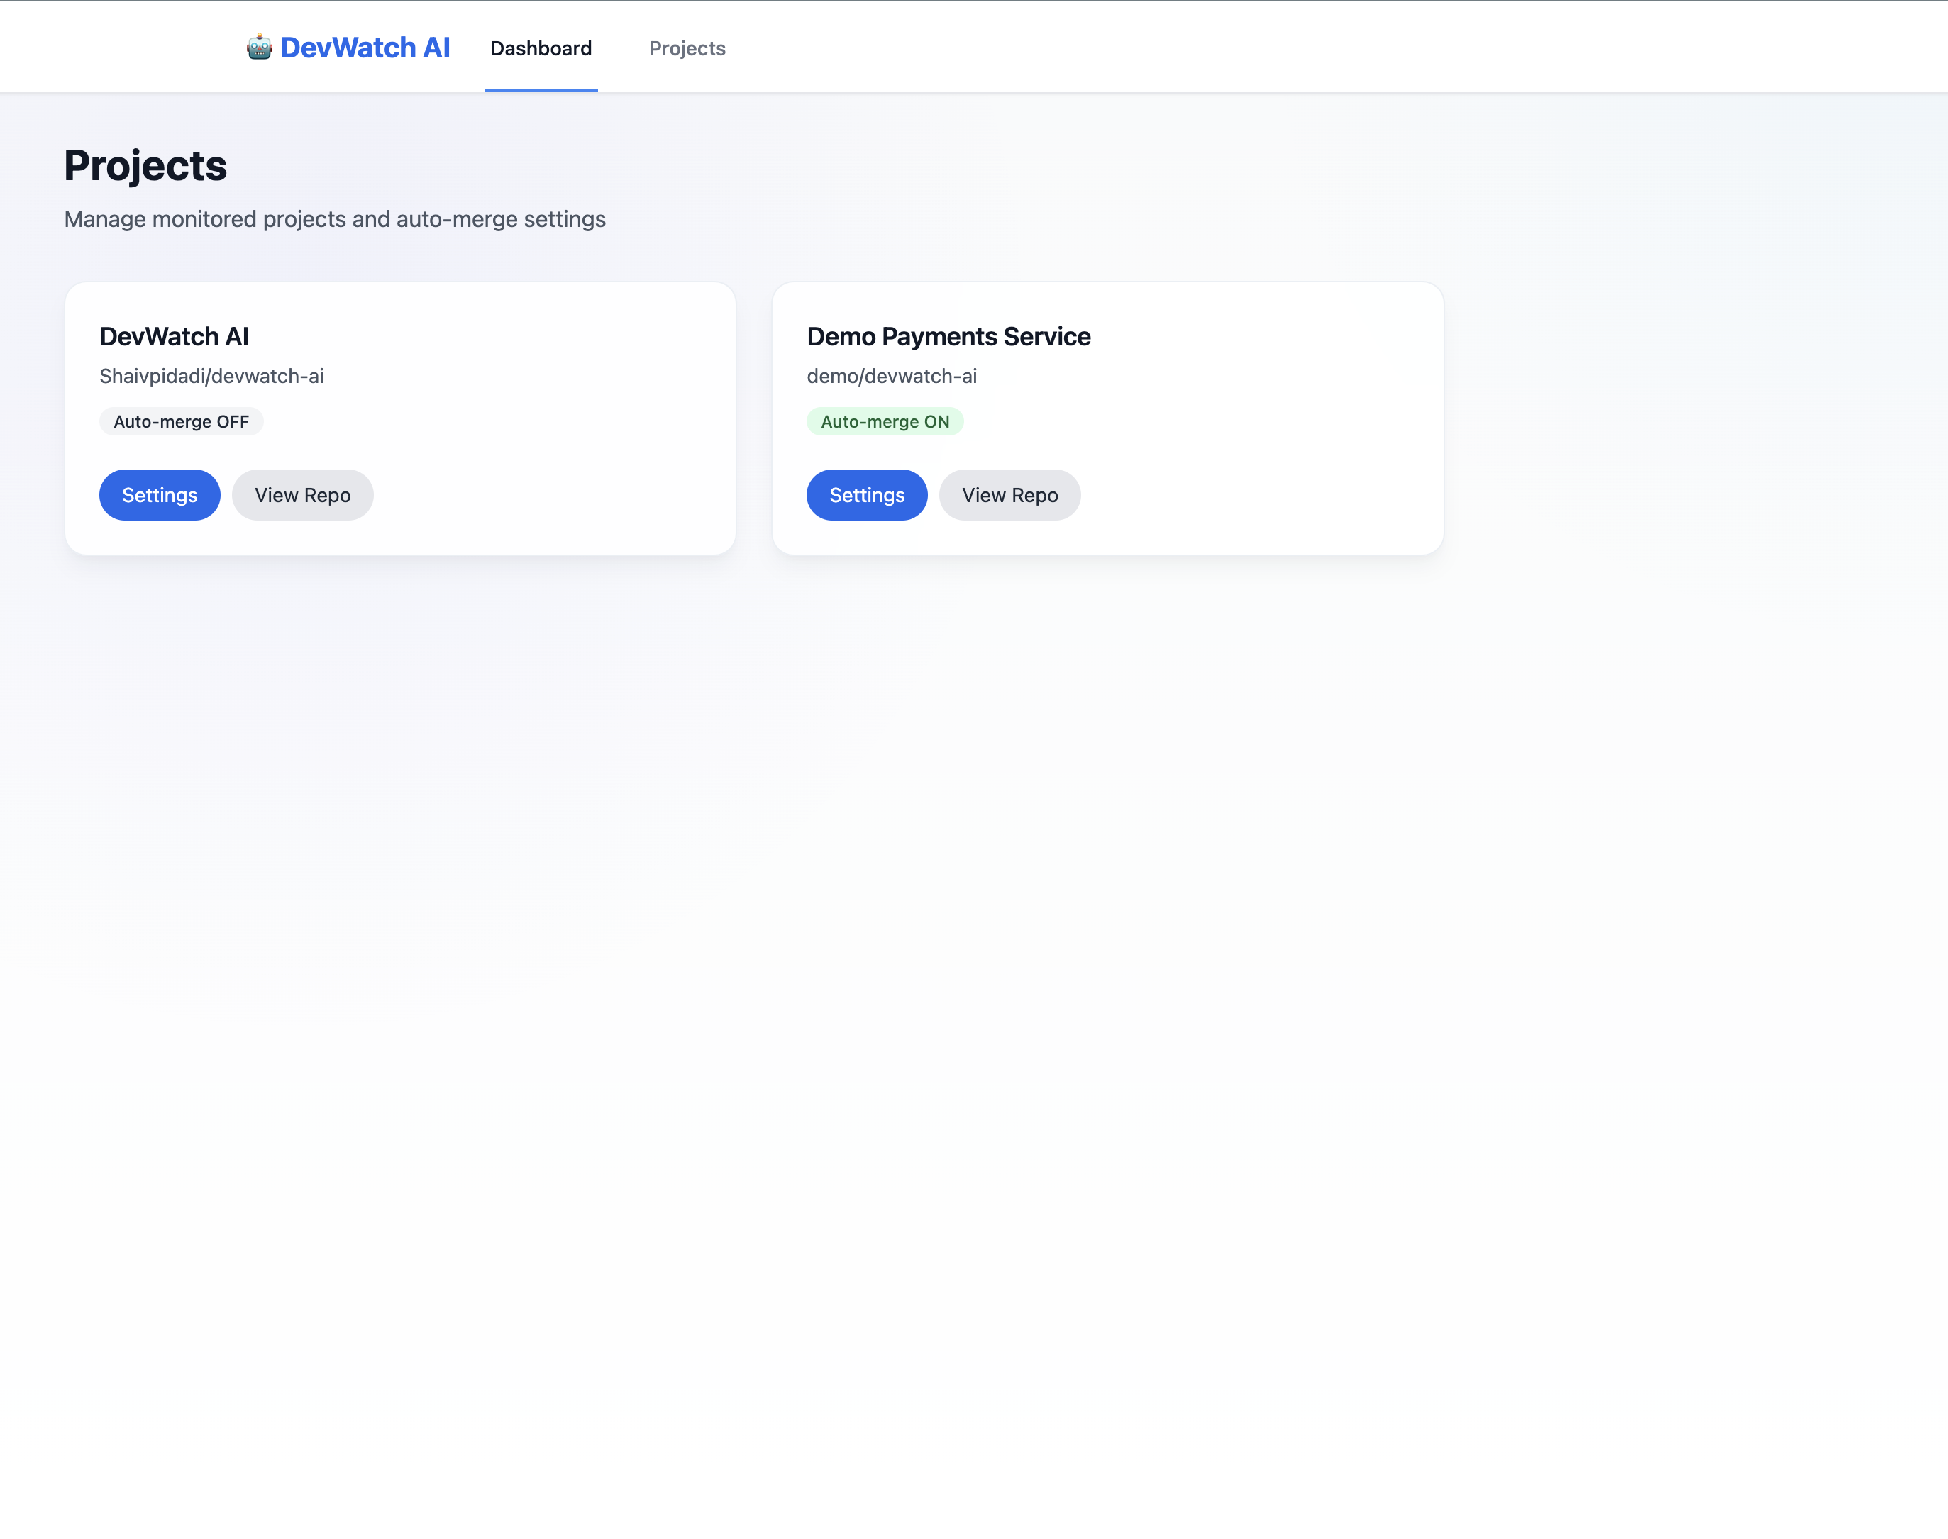Viewport: 1948px width, 1539px height.
Task: Click the blue underline beneath Dashboard
Action: tap(541, 90)
